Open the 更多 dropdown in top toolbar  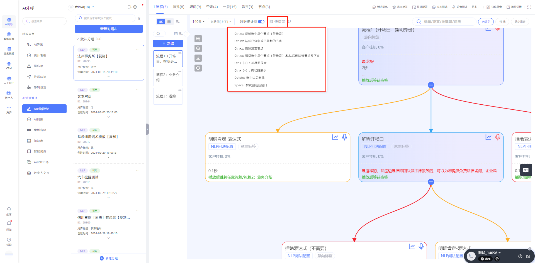pos(476,7)
